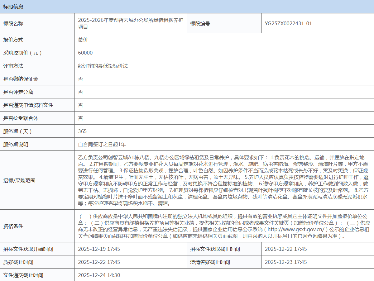
Task: Click the 报价方式 value 总价
Action: pyautogui.click(x=83, y=40)
